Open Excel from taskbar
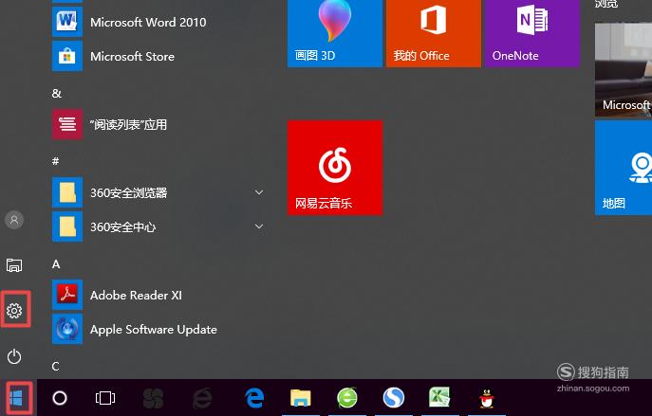The image size is (652, 416). 439,397
